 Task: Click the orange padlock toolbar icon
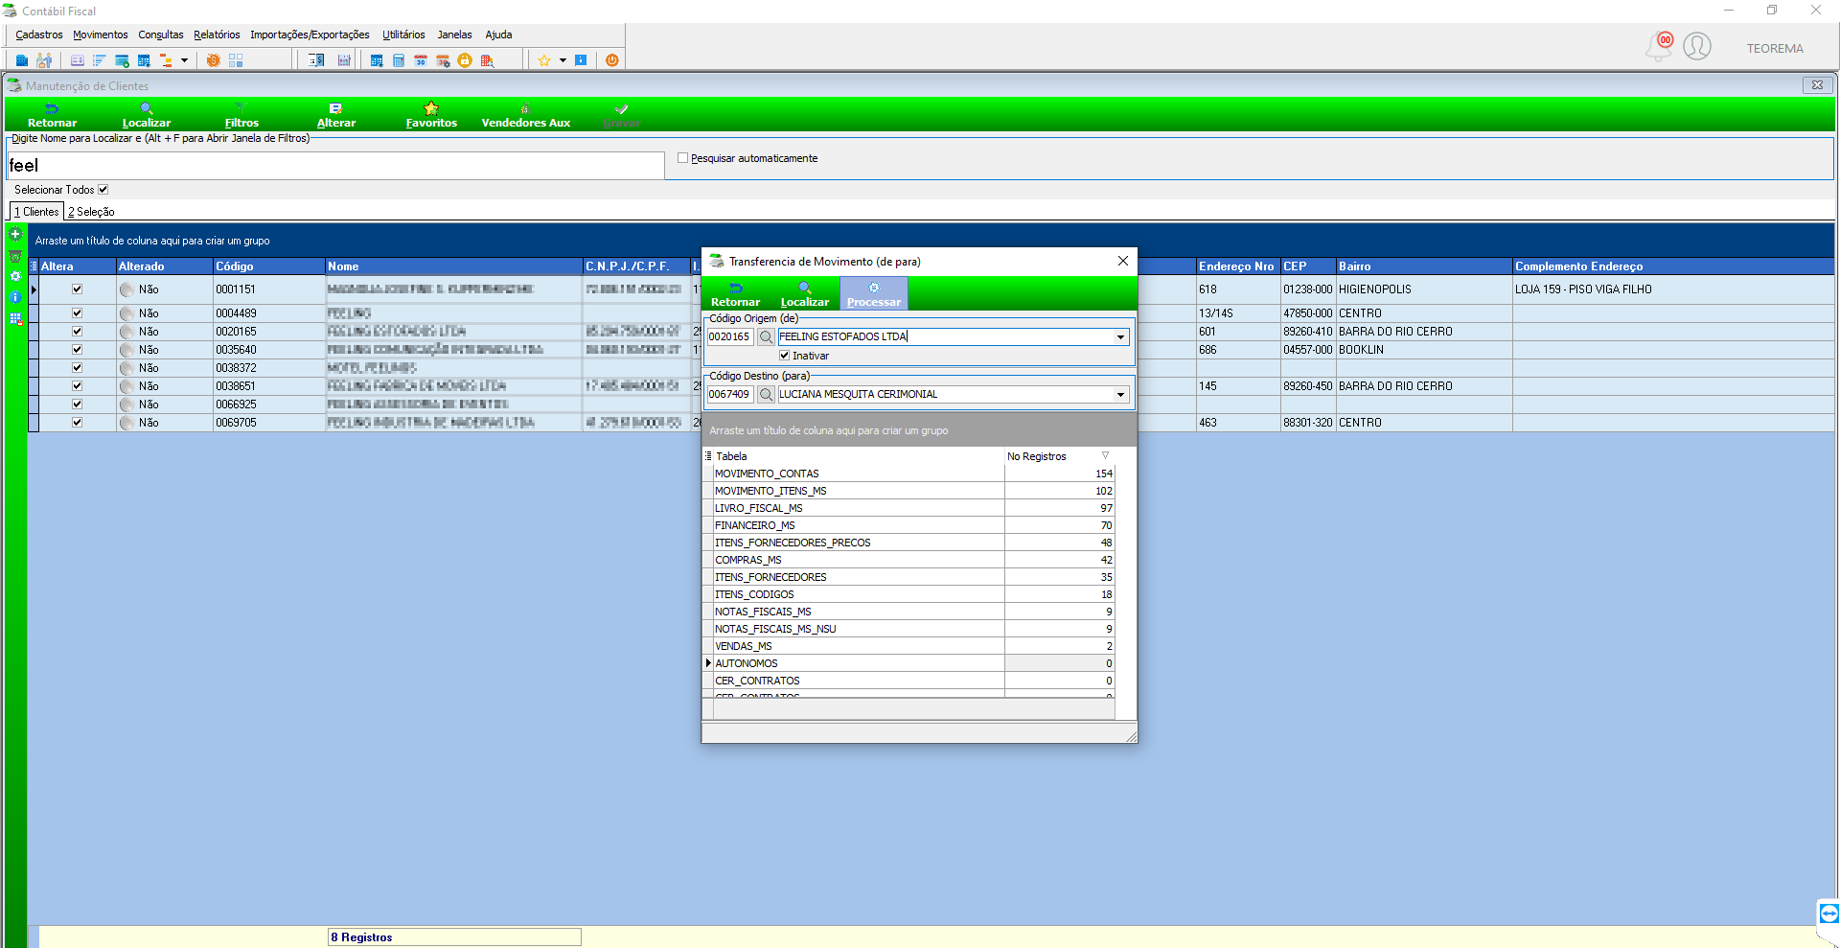465,60
